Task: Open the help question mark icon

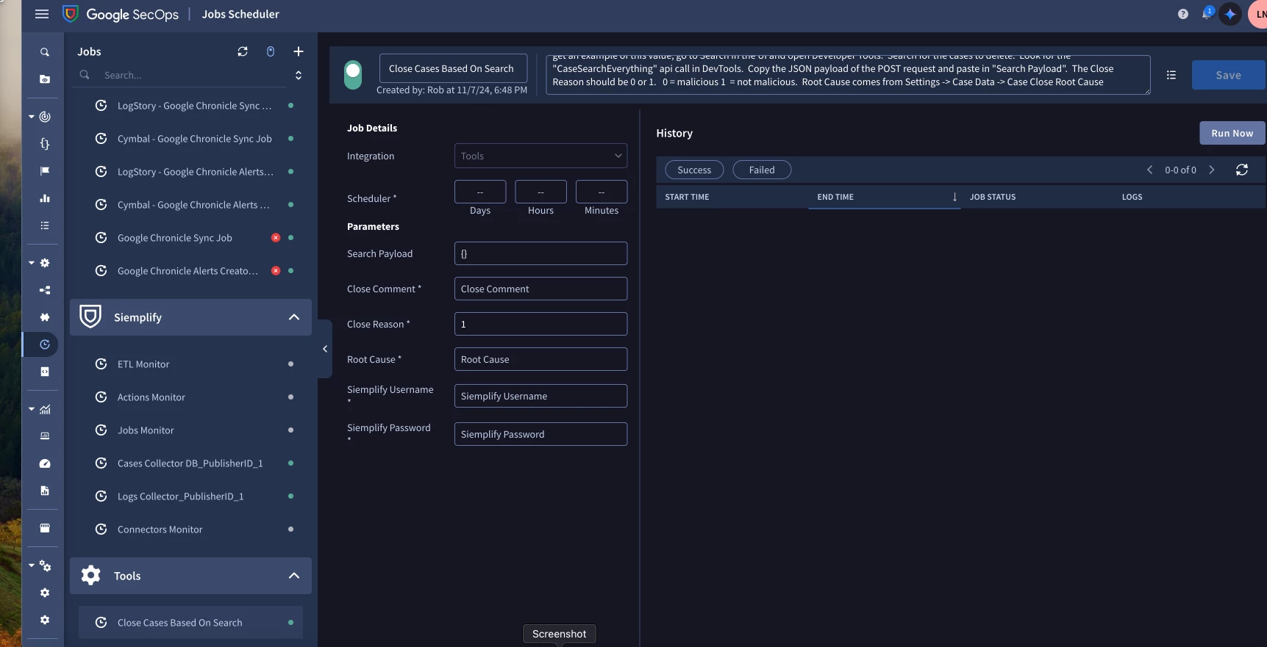Action: [1182, 14]
